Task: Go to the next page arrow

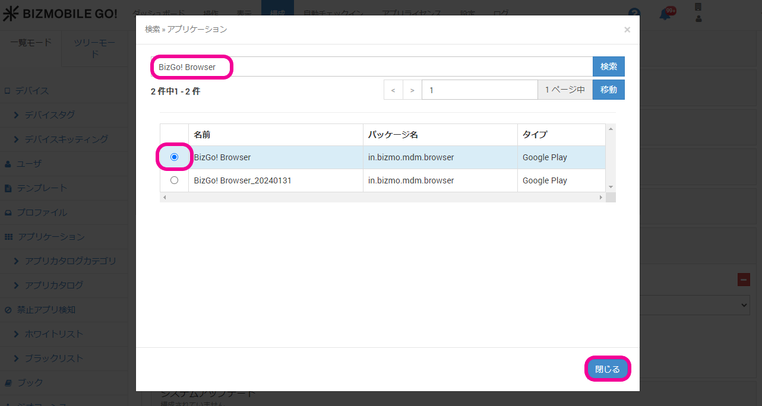Action: 412,90
